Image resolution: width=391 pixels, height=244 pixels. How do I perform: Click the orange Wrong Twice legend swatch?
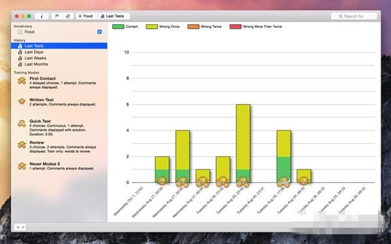(194, 27)
